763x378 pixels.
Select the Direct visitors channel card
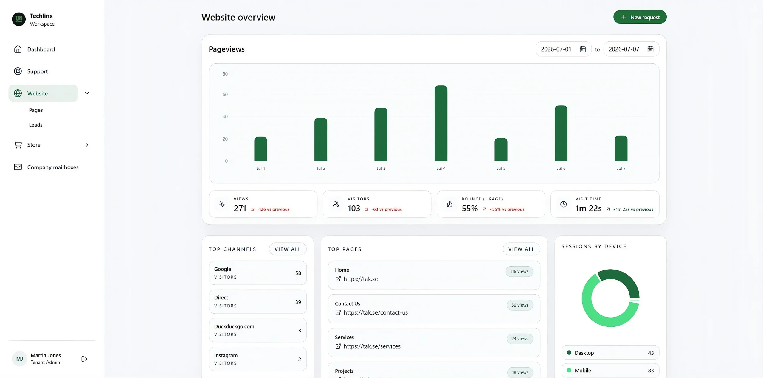click(x=258, y=301)
